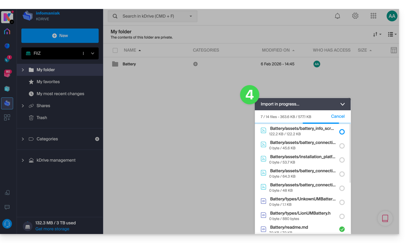Expand the Shares tree item
Viewport: 408px width, 243px height.
(23, 106)
